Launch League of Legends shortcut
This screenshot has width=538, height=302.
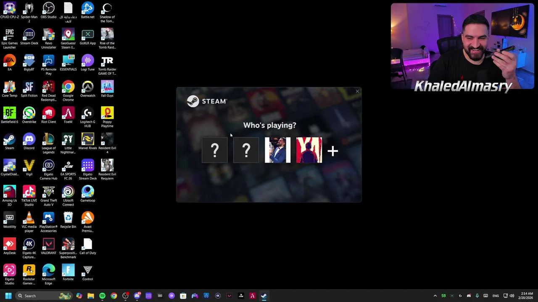click(x=48, y=143)
